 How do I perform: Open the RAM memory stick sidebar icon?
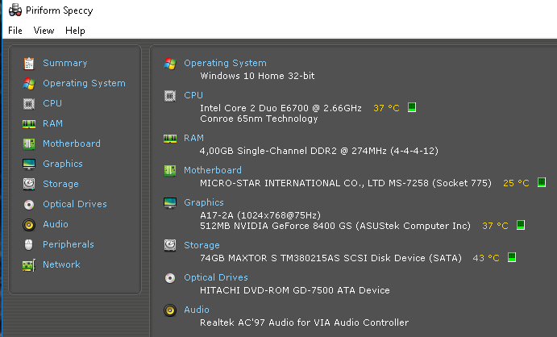29,124
